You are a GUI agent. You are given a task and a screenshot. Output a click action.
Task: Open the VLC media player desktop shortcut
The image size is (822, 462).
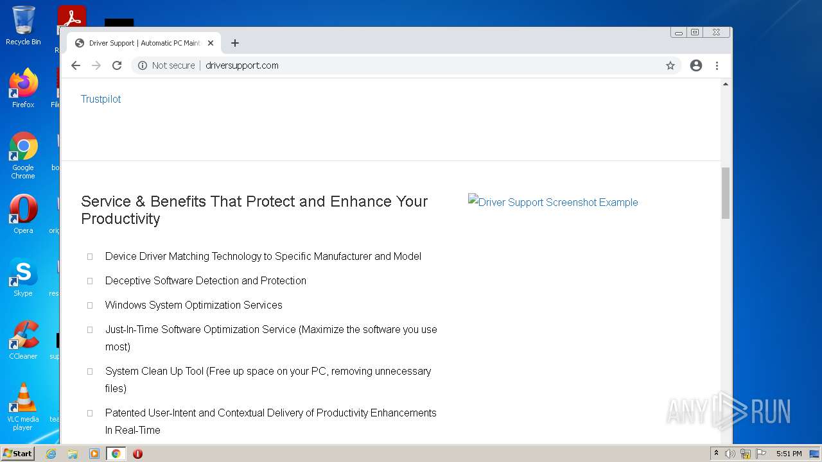23,406
